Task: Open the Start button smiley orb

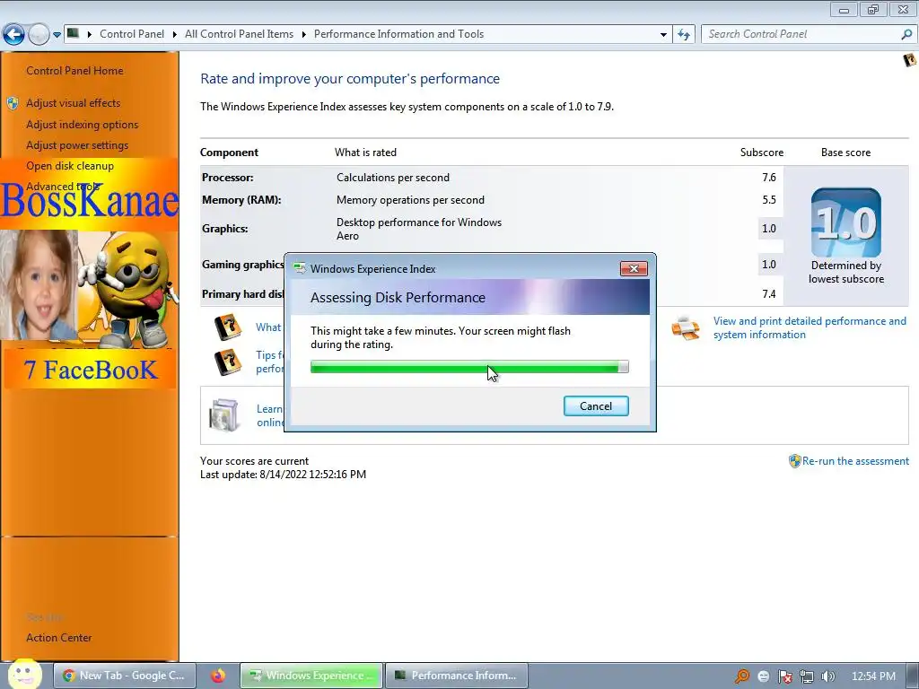Action: click(25, 675)
